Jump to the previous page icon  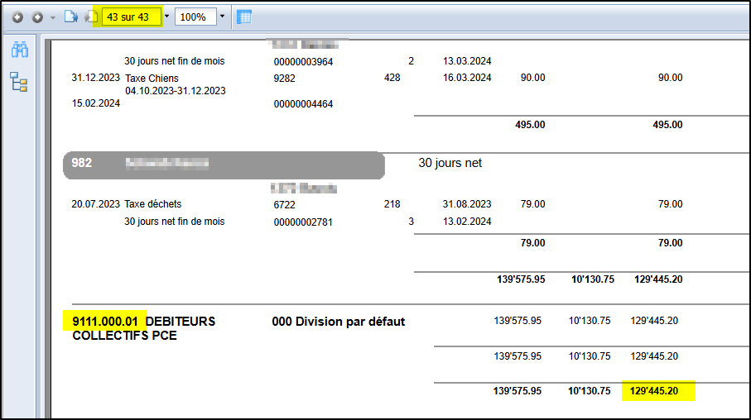click(90, 17)
